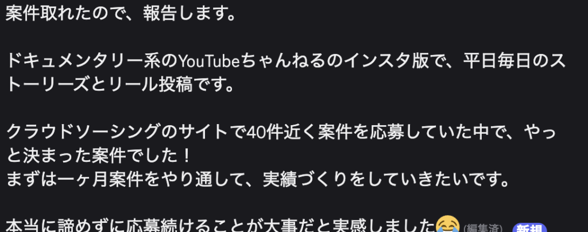Viewport: 588px width, 232px height.
Task: Click the crying-laughing emoji in the message
Action: pos(449,225)
